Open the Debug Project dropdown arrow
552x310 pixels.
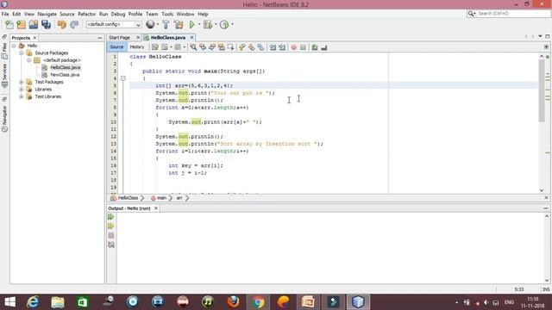[216, 25]
